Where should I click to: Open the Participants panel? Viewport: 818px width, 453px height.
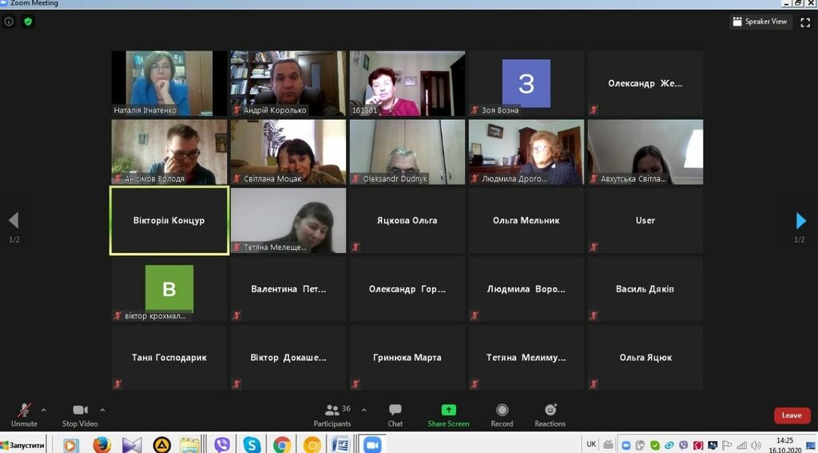(x=332, y=413)
